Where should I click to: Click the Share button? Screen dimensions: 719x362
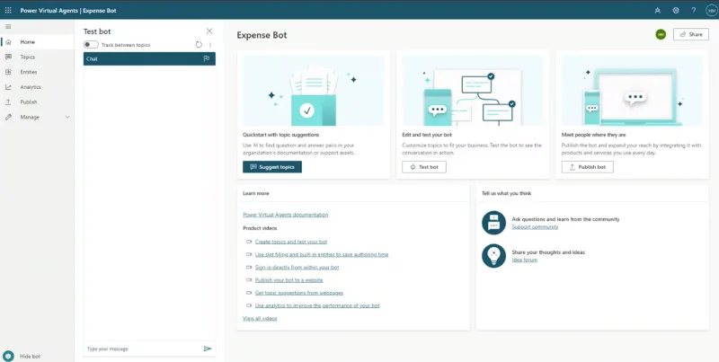(x=691, y=34)
